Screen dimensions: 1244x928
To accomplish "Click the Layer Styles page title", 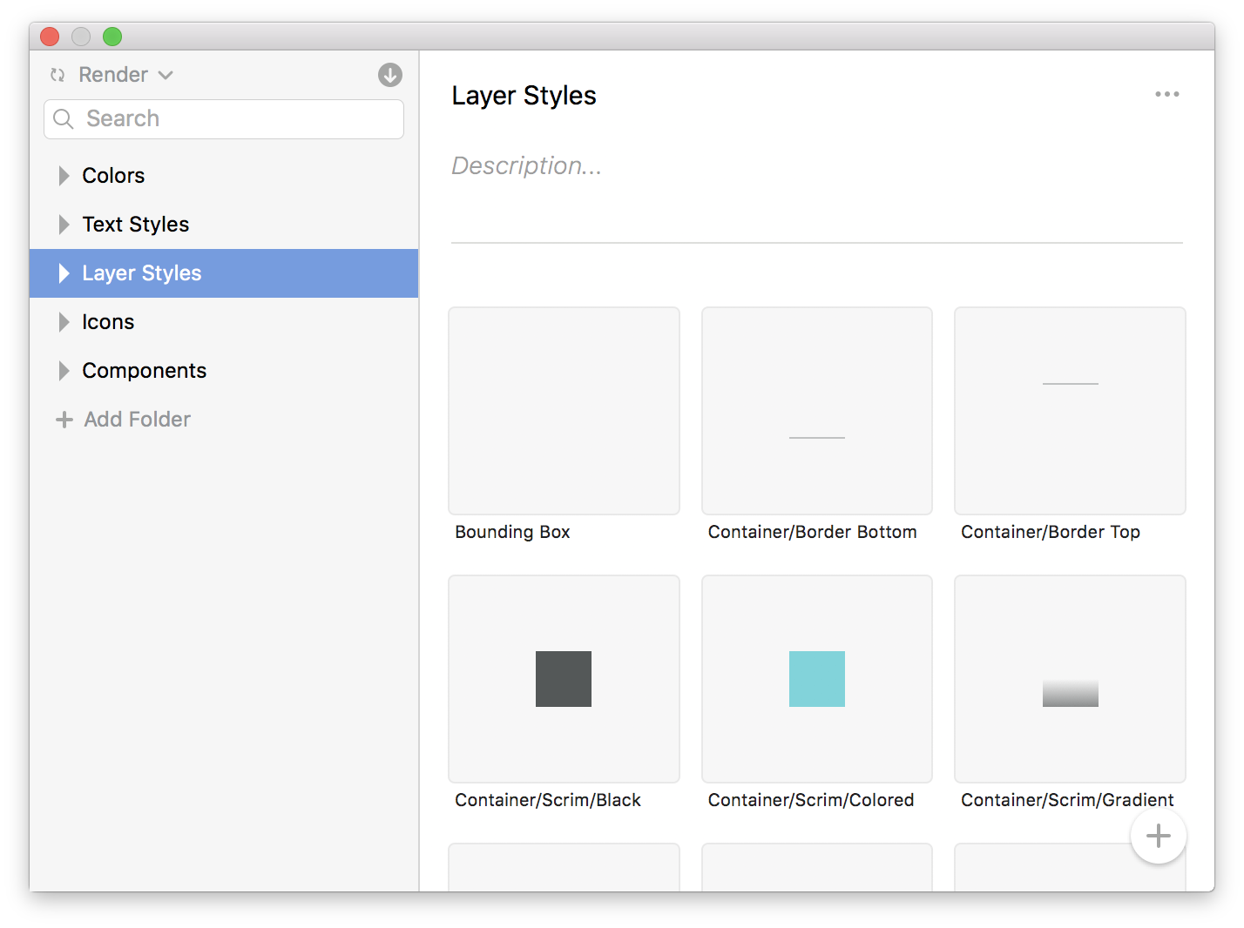I will tap(524, 96).
